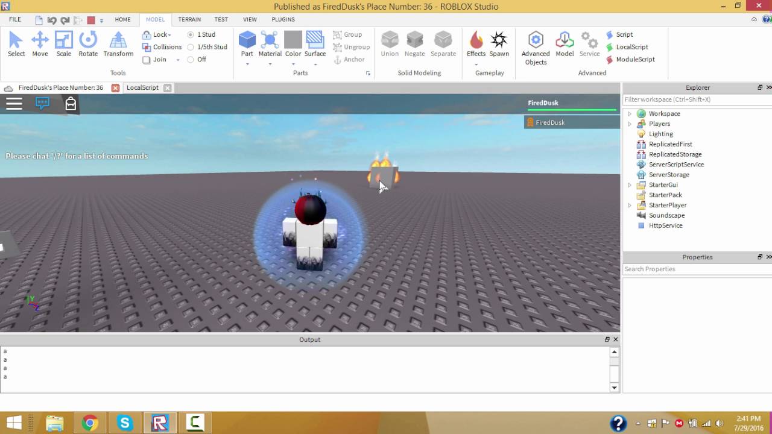The image size is (772, 434).
Task: Insert a new LocalScript
Action: (627, 47)
